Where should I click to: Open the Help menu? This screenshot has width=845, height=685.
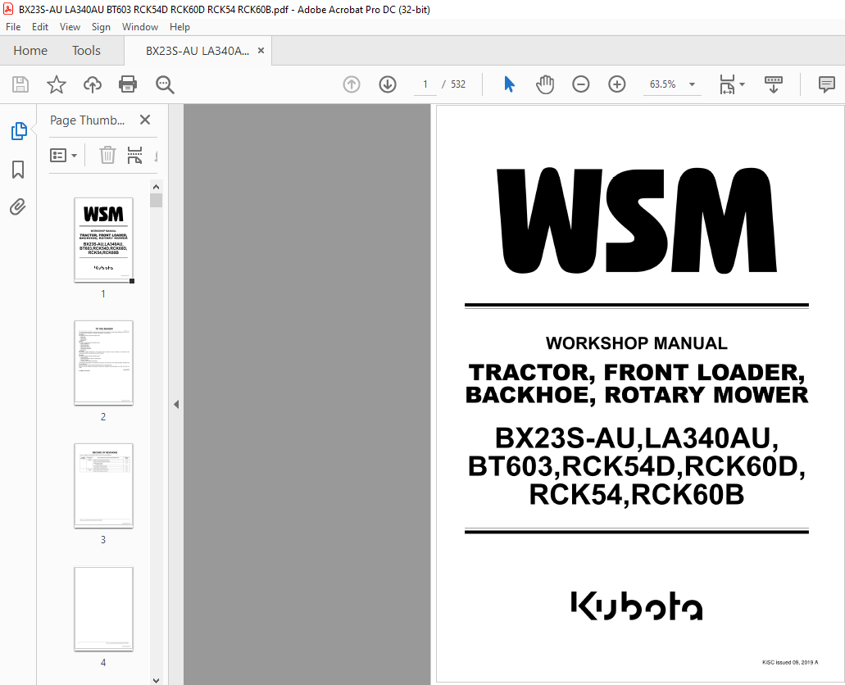point(179,27)
